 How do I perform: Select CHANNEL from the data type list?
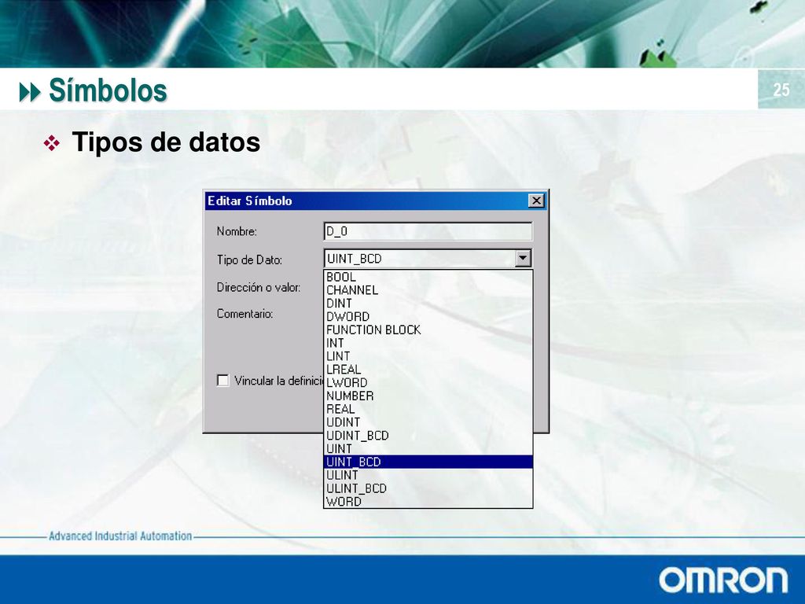(428, 290)
